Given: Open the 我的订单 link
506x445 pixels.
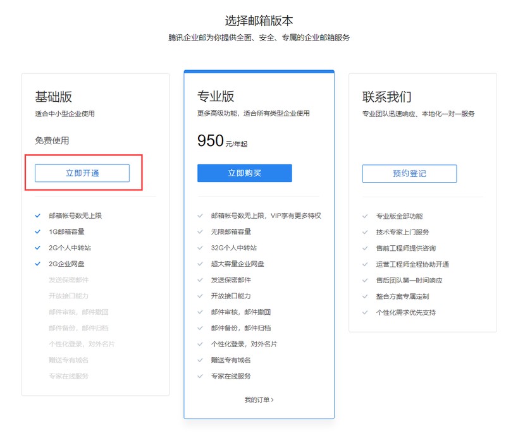Looking at the screenshot, I should tap(259, 400).
